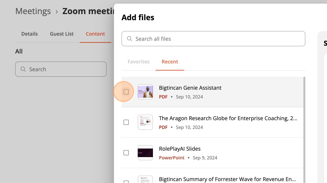Click the Forrester Wave summary file thumbnail

[x=145, y=179]
